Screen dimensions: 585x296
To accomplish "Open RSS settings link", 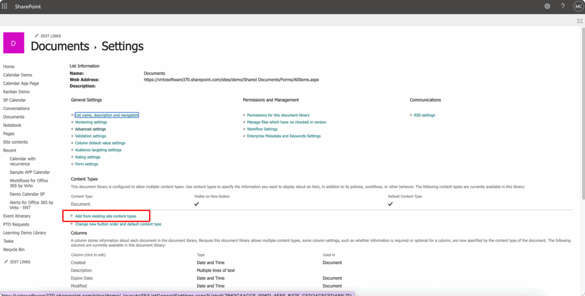I will pos(424,115).
